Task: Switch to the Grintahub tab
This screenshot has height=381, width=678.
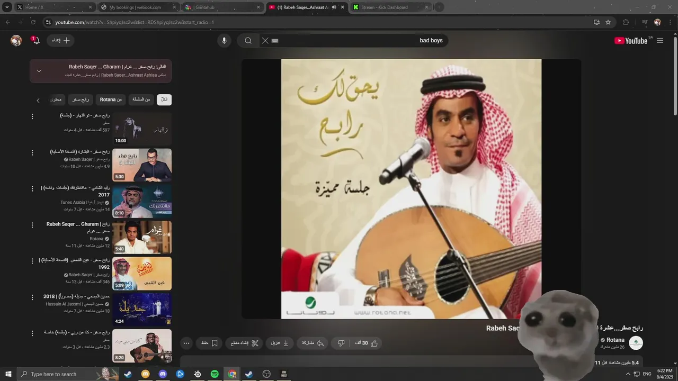Action: point(222,7)
